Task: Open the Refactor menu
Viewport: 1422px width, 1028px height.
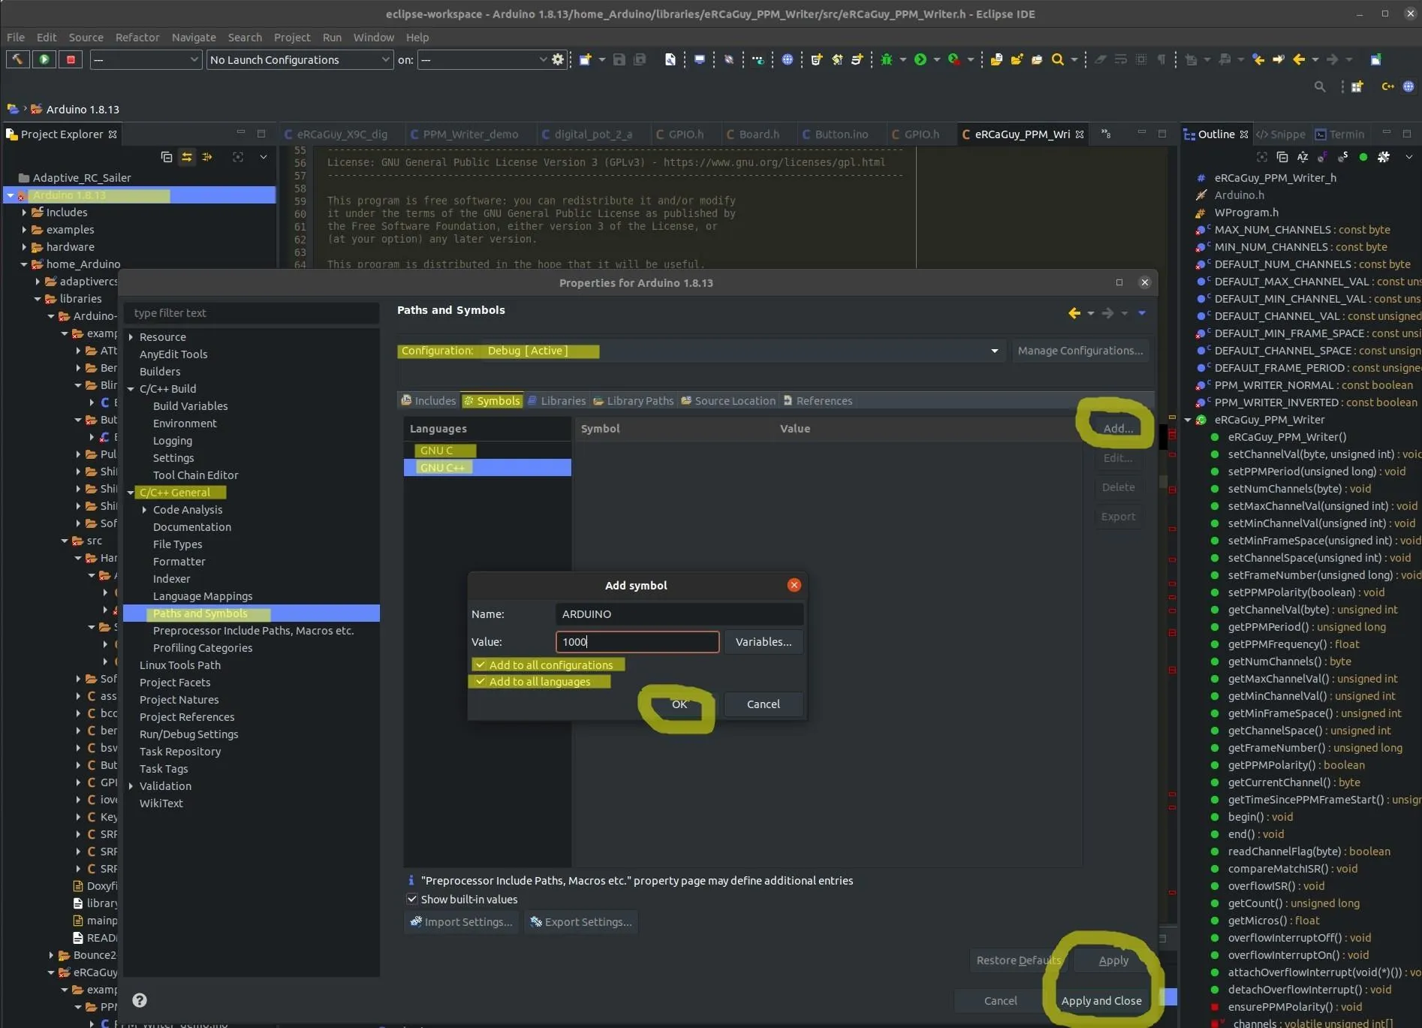Action: [x=137, y=37]
